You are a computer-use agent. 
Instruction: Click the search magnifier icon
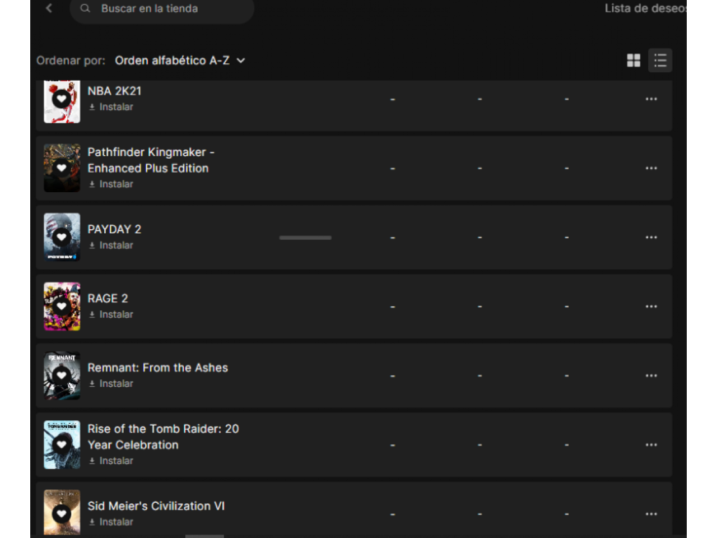click(x=85, y=8)
